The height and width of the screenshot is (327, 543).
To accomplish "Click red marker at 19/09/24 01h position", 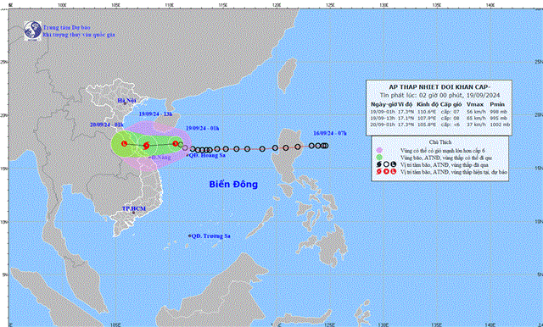I will [x=176, y=143].
